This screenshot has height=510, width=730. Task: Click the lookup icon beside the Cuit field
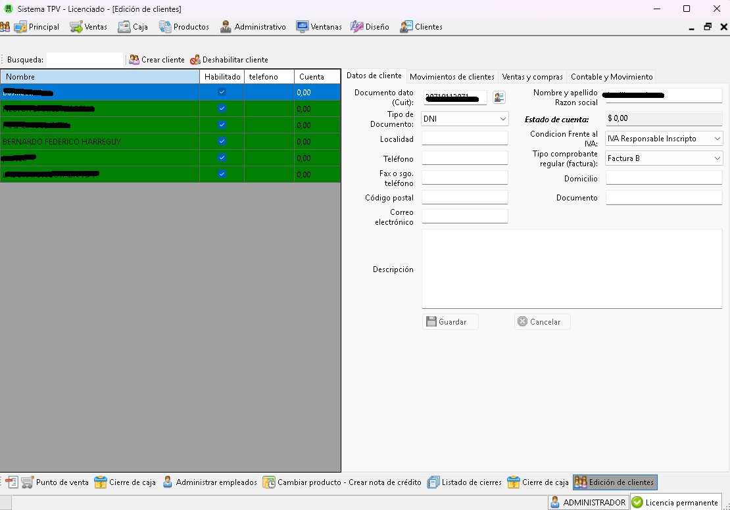499,97
